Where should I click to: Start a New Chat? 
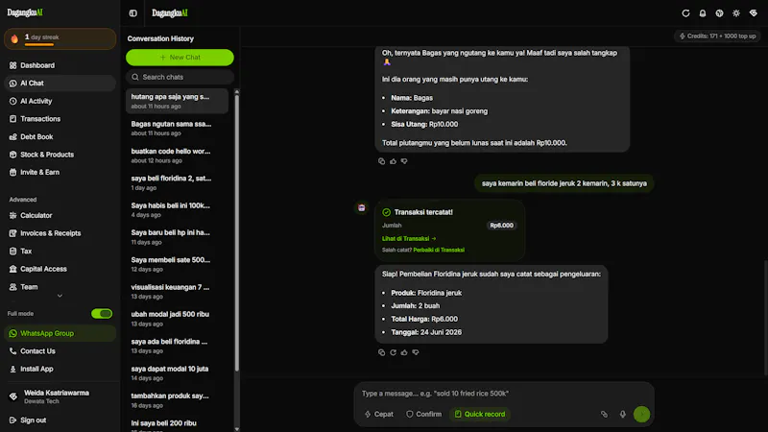pyautogui.click(x=180, y=58)
